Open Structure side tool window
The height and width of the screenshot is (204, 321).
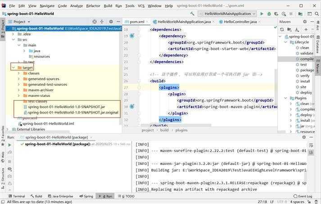pos(3,179)
